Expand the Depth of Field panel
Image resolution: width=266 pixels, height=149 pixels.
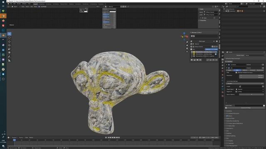coord(230,119)
